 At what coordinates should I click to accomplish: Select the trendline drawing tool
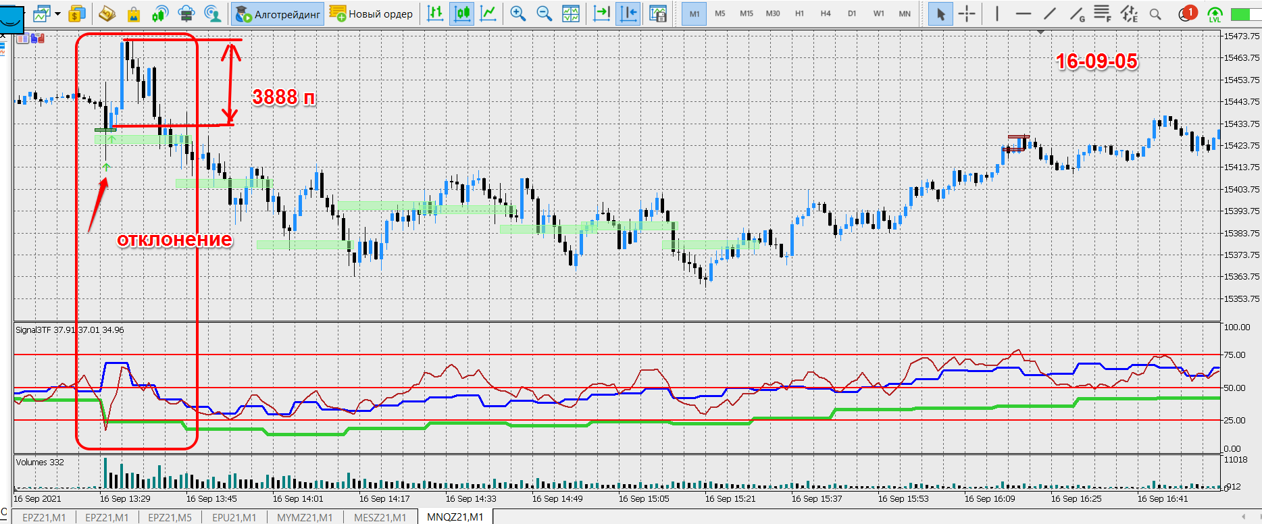1050,14
